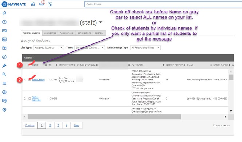
Task: Click the Navigate logo
Action: pyautogui.click(x=14, y=4)
